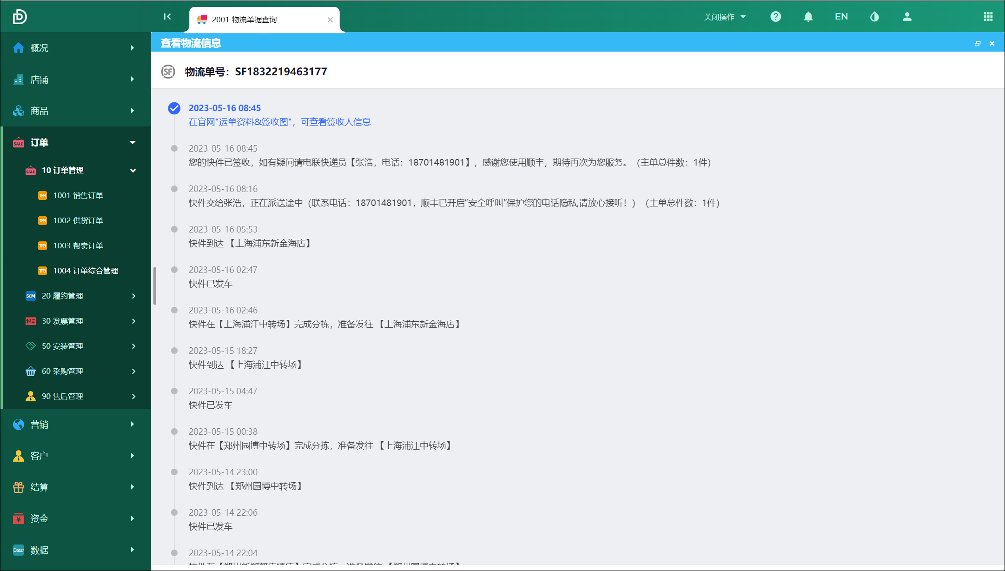
Task: Click the 快件到达【上海浦东新金海店】entry
Action: coord(251,243)
